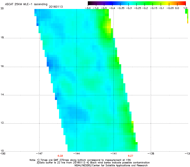Click the -3.0 color scale label

coord(88,8)
